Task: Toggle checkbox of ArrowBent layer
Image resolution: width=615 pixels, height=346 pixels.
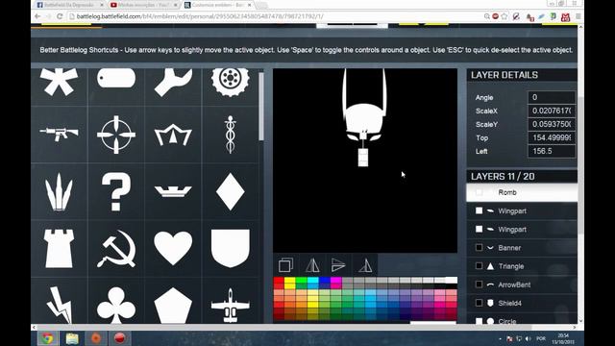Action: coord(479,284)
